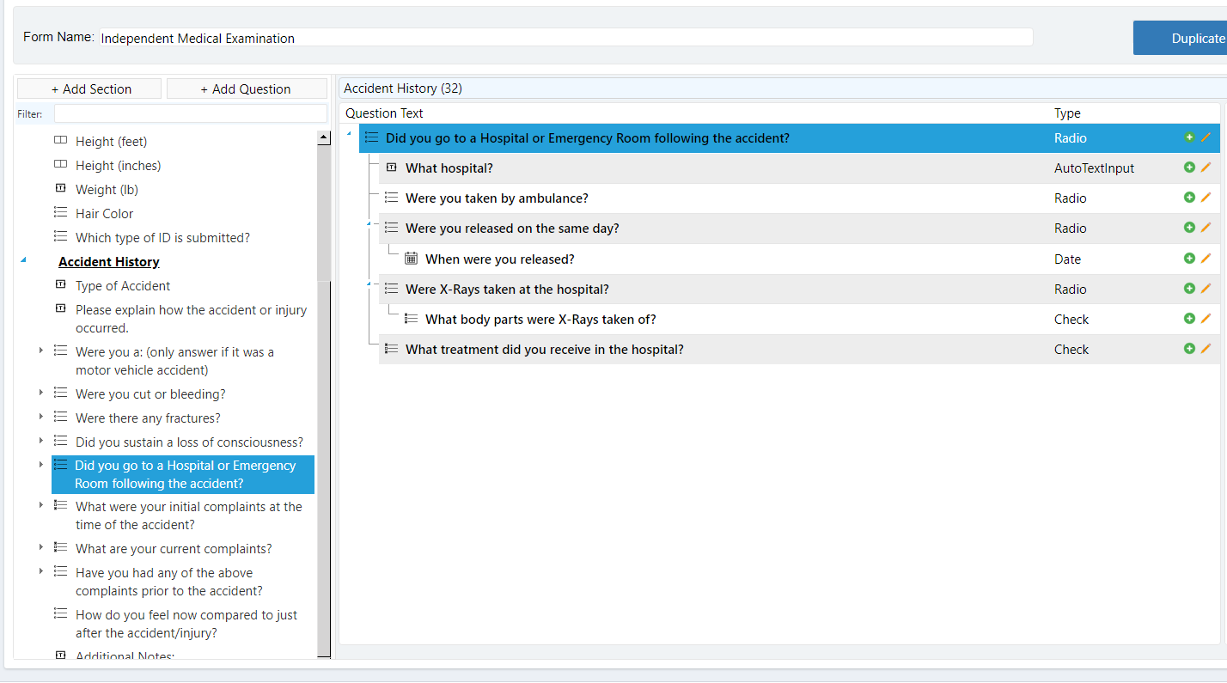The height and width of the screenshot is (683, 1227).
Task: Collapse the Accident History section
Action: 23,260
